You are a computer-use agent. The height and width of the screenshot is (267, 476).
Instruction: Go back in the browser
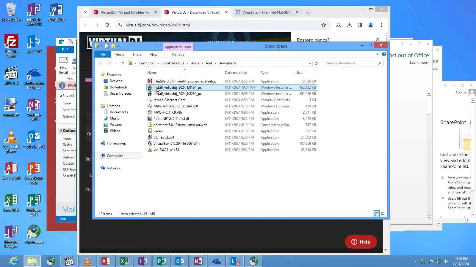tap(86, 25)
